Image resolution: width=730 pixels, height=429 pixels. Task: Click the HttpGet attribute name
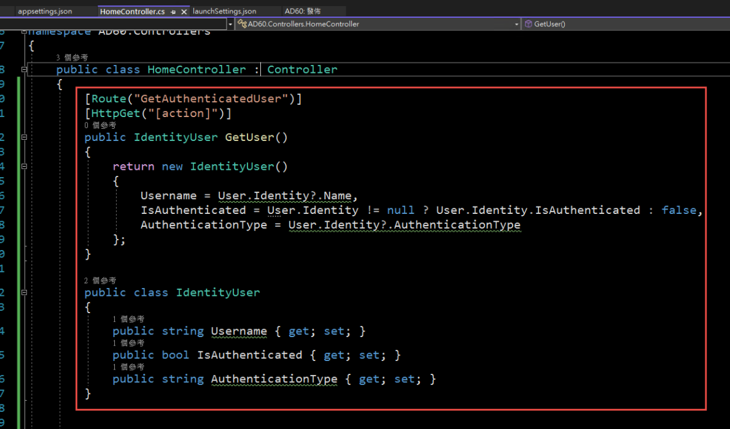[116, 113]
